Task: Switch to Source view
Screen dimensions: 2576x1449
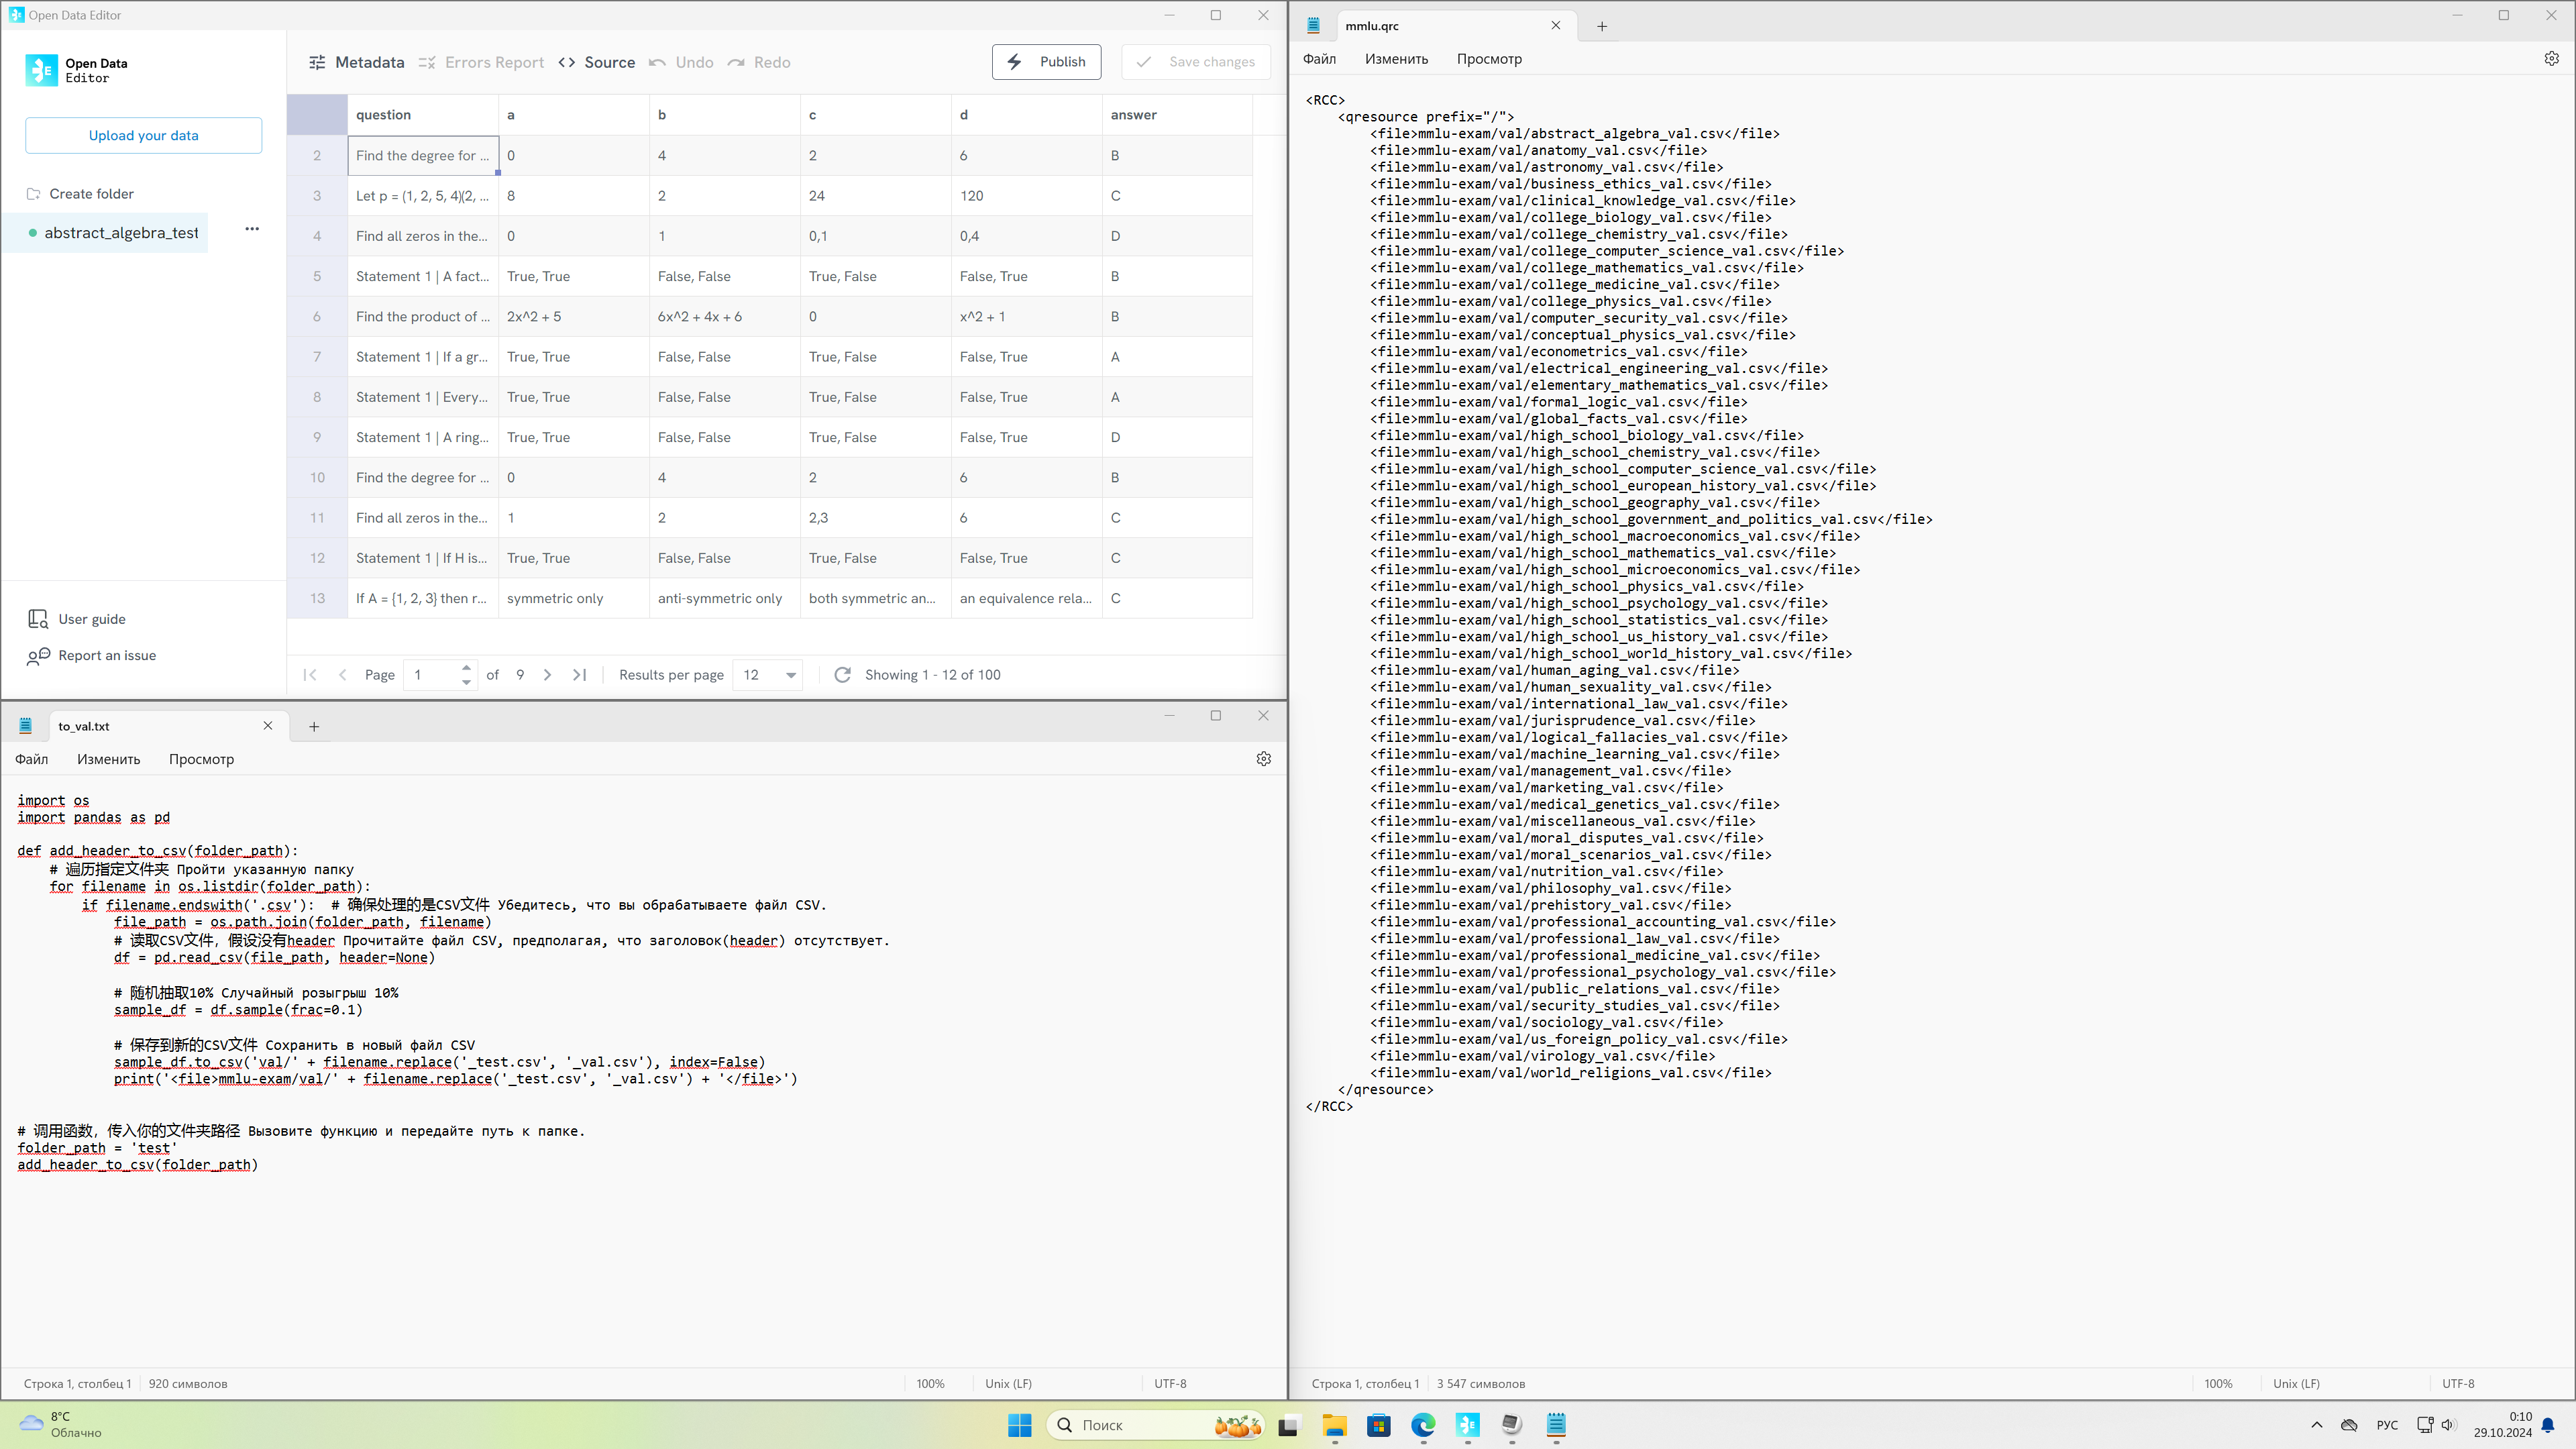Action: click(x=597, y=62)
